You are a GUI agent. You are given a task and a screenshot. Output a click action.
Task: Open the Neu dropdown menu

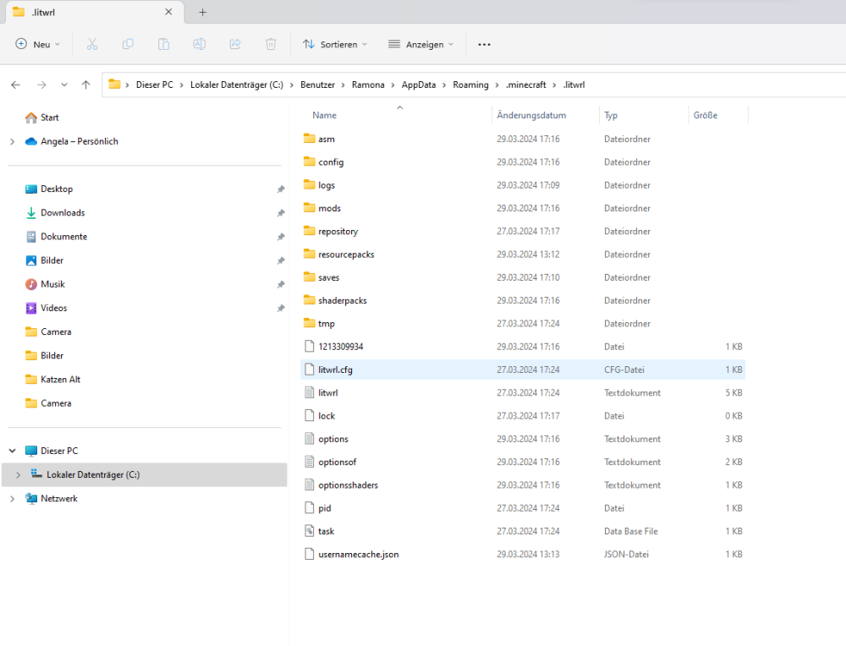[38, 44]
